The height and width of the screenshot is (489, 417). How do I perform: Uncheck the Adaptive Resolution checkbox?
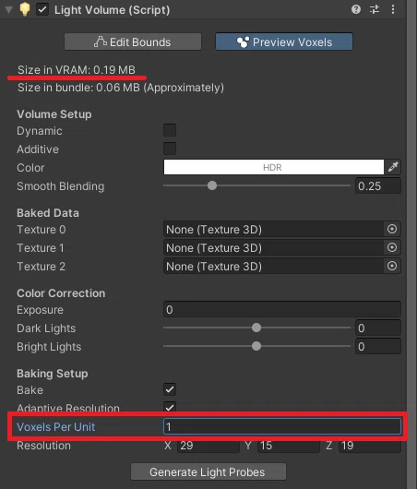click(x=170, y=407)
